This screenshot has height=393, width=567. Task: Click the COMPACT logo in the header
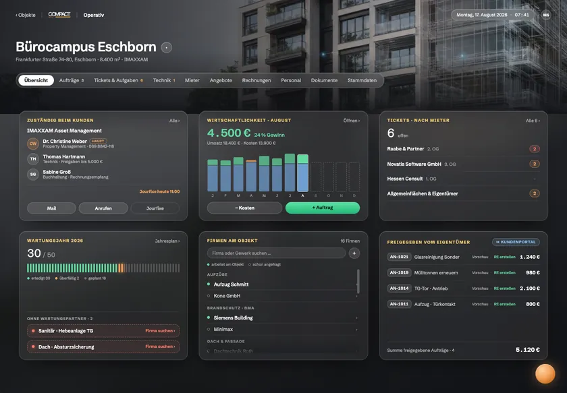pos(59,15)
